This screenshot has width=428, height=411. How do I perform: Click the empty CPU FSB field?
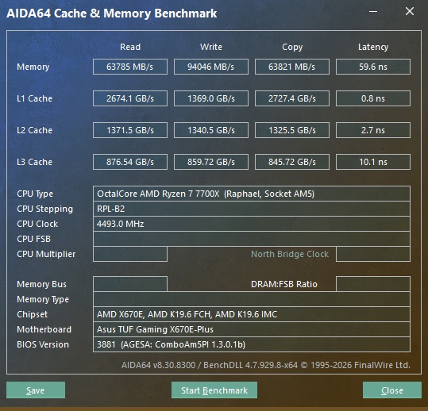252,239
